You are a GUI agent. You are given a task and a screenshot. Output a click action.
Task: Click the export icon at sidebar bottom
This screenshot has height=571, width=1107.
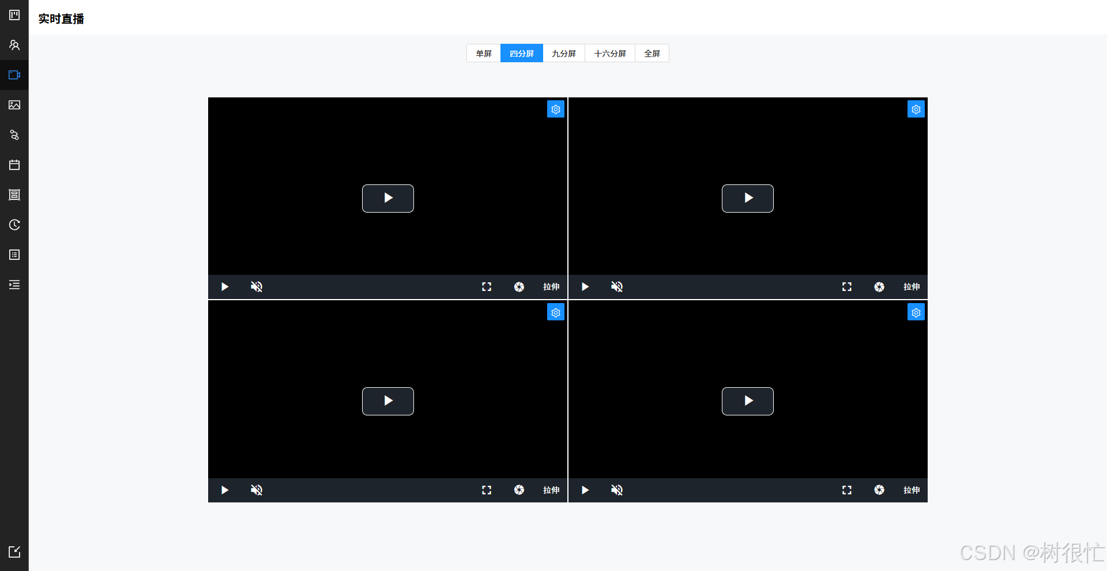(14, 552)
